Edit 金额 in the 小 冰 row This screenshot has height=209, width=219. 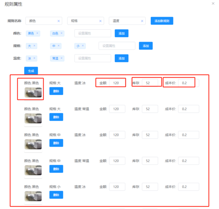point(117,187)
